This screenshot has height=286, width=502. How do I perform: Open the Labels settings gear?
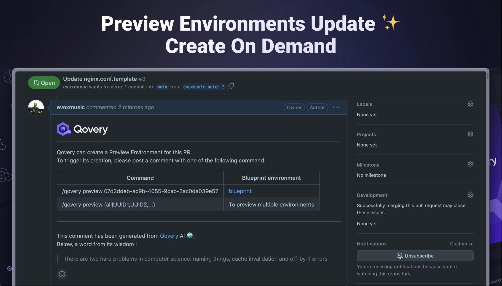(x=470, y=104)
